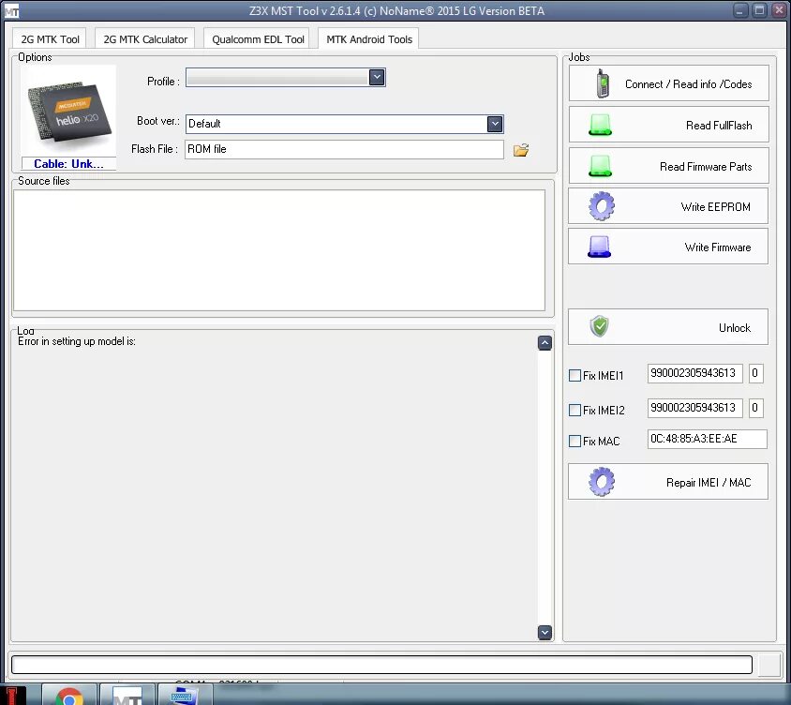Click the log scroll down arrow
Viewport: 791px width, 705px height.
[545, 632]
